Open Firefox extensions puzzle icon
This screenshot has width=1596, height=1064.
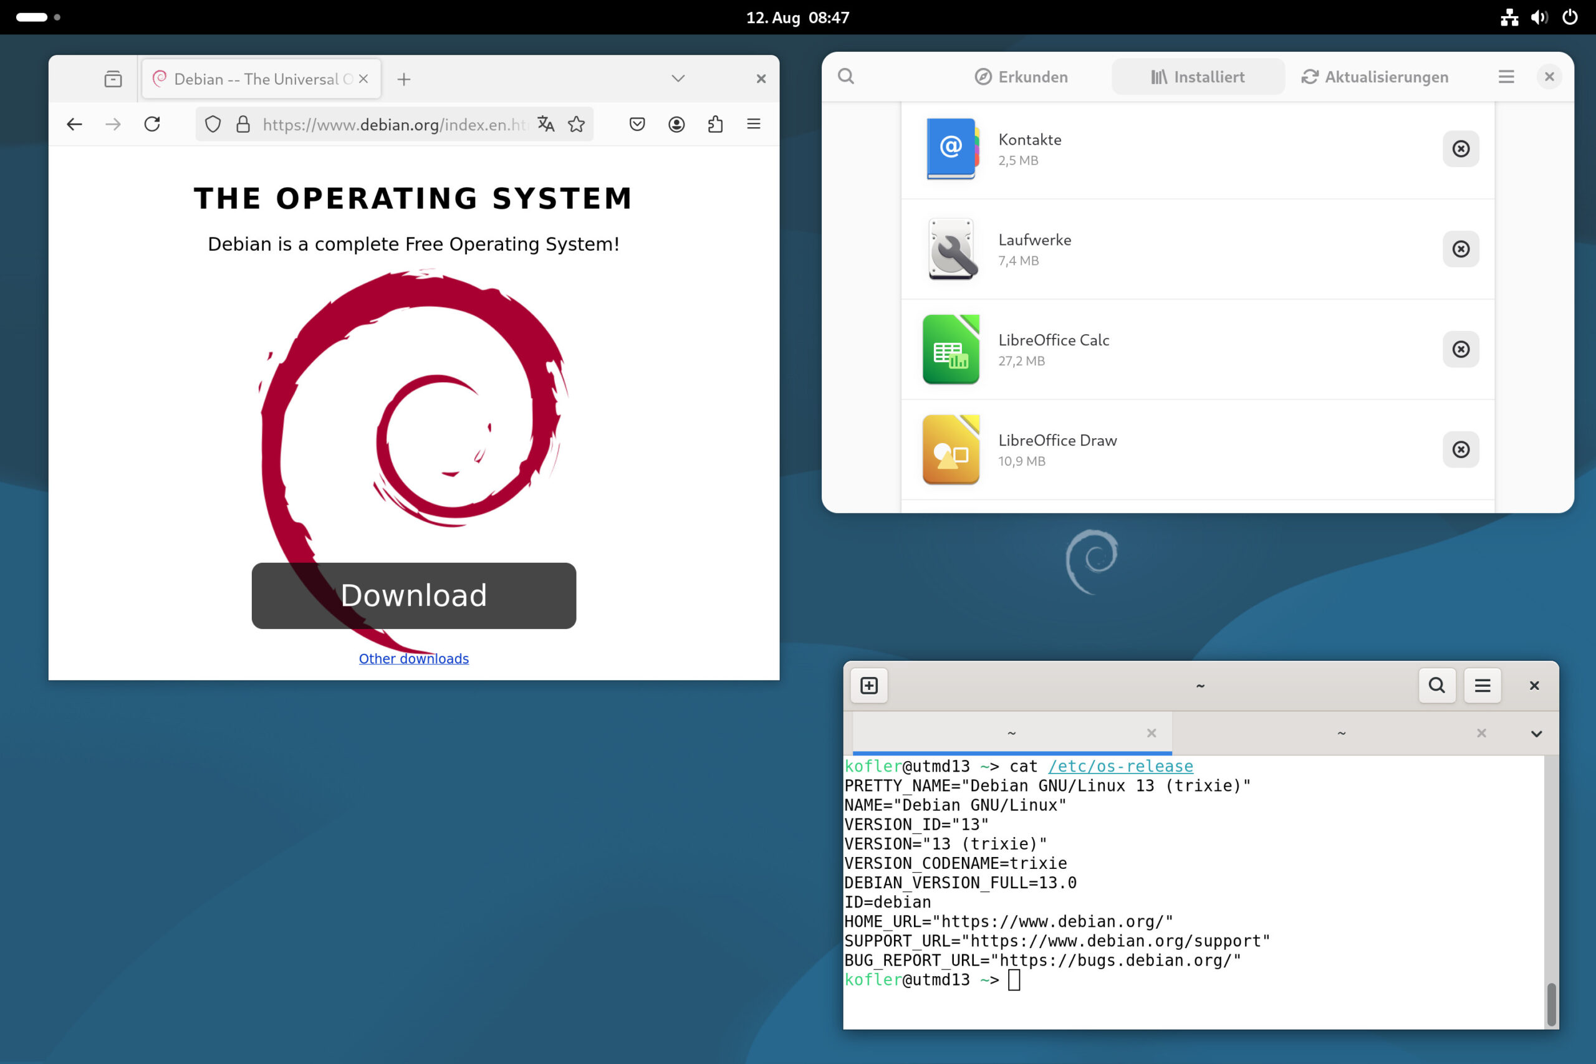[x=715, y=124]
